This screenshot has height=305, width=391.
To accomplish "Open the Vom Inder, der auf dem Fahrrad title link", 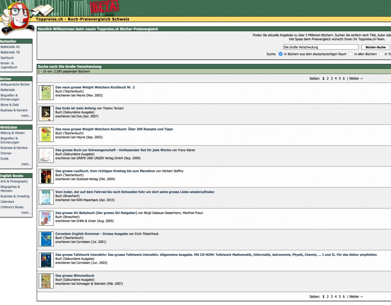I will click(135, 192).
